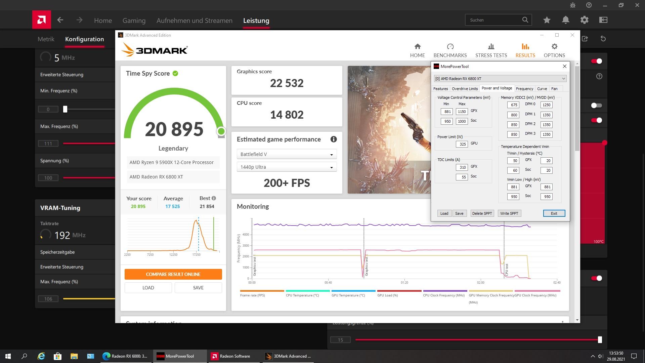Screen dimensions: 645x363
Task: Toggle the lowest red switch in the Radeon panel
Action: (x=597, y=278)
